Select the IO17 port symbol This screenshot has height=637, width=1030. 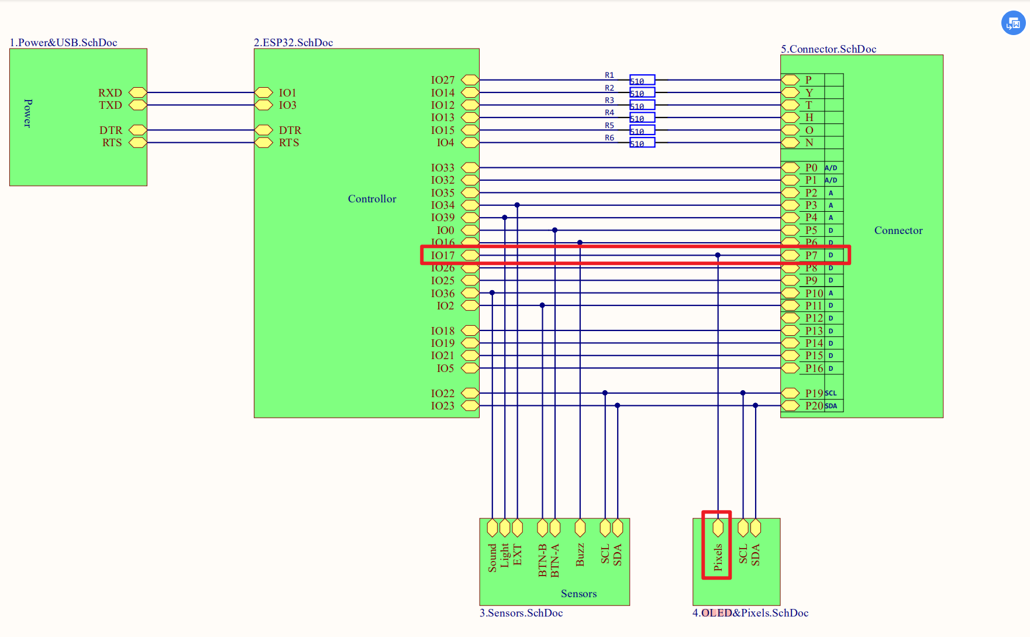[x=470, y=255]
